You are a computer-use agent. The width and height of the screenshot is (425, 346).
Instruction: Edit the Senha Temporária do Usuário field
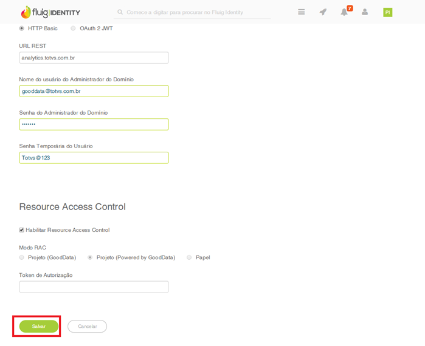point(94,158)
